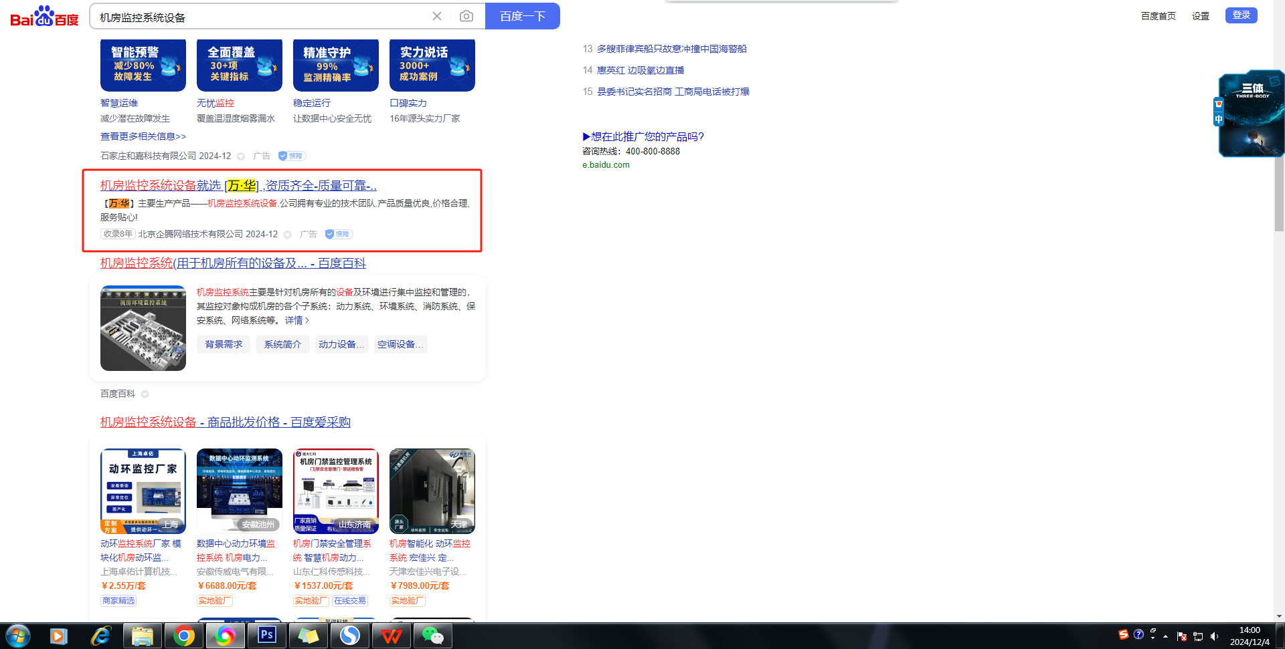Screen dimensions: 1285x649
Task: Open the 百度百科 机房监控系统 result title
Action: 233,263
